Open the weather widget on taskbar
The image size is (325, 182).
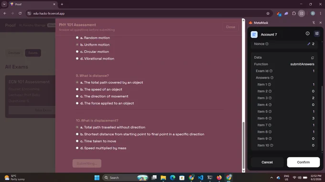tap(14, 178)
